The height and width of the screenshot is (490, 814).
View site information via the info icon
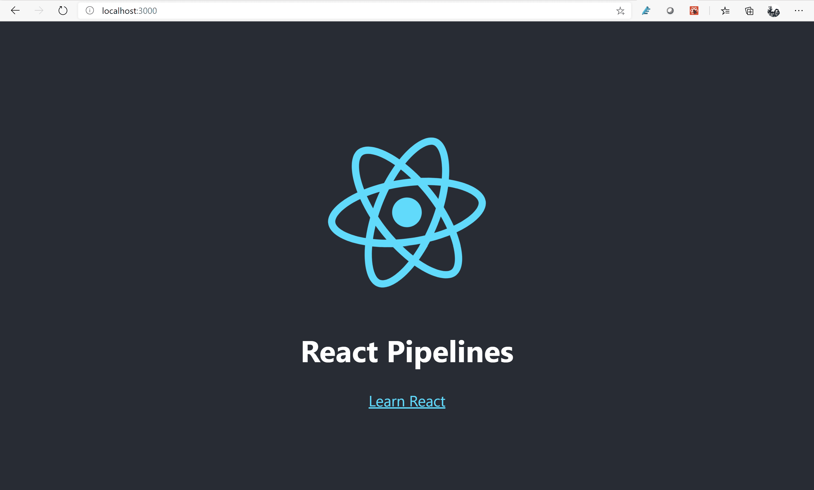[90, 11]
